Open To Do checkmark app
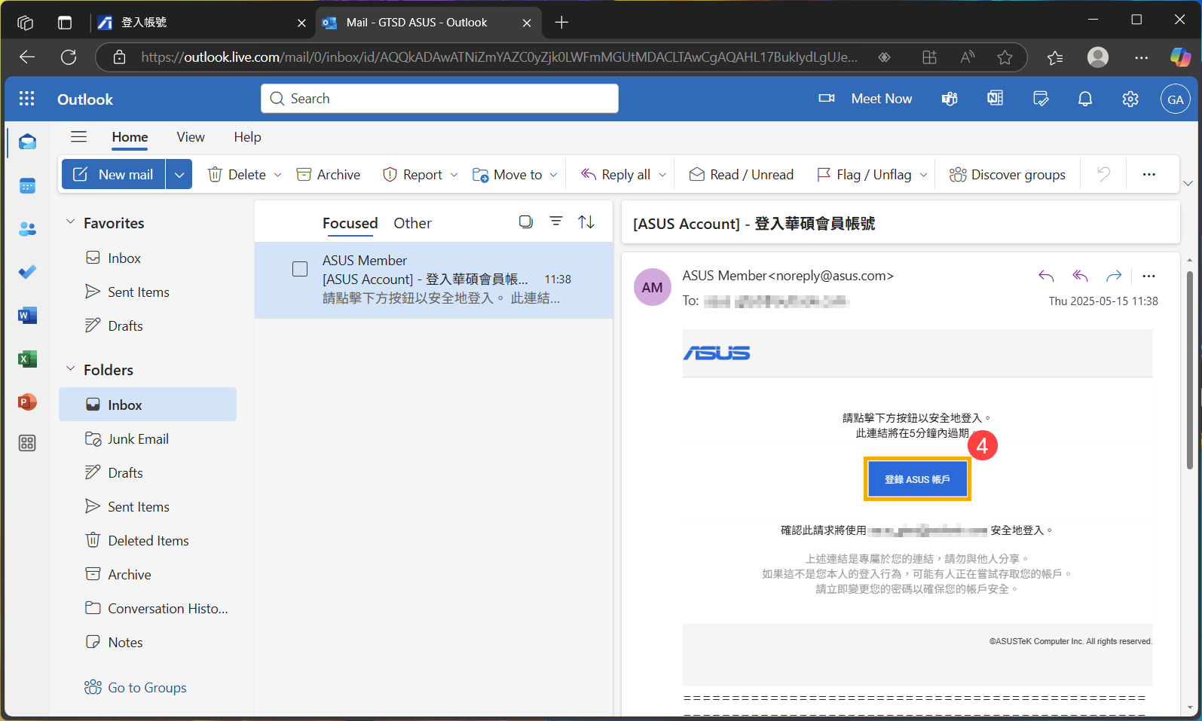This screenshot has width=1202, height=721. tap(27, 272)
